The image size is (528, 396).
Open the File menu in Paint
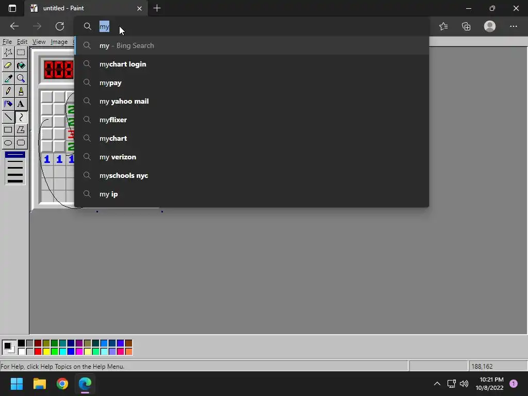(x=7, y=42)
